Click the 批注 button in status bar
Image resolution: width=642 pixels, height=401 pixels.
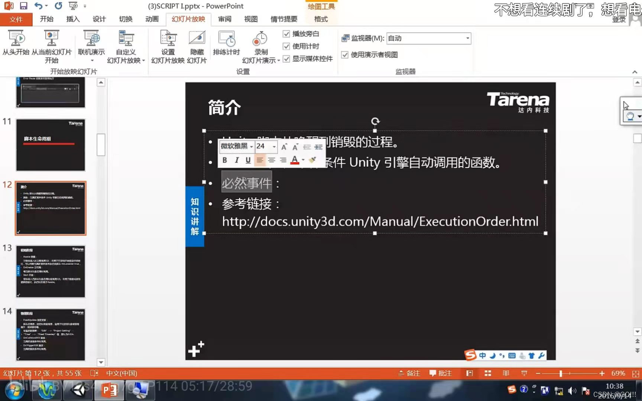click(441, 373)
